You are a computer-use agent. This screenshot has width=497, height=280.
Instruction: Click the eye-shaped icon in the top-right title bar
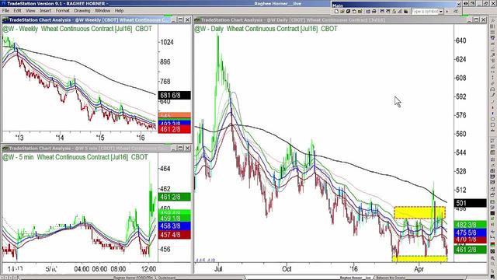466,3
